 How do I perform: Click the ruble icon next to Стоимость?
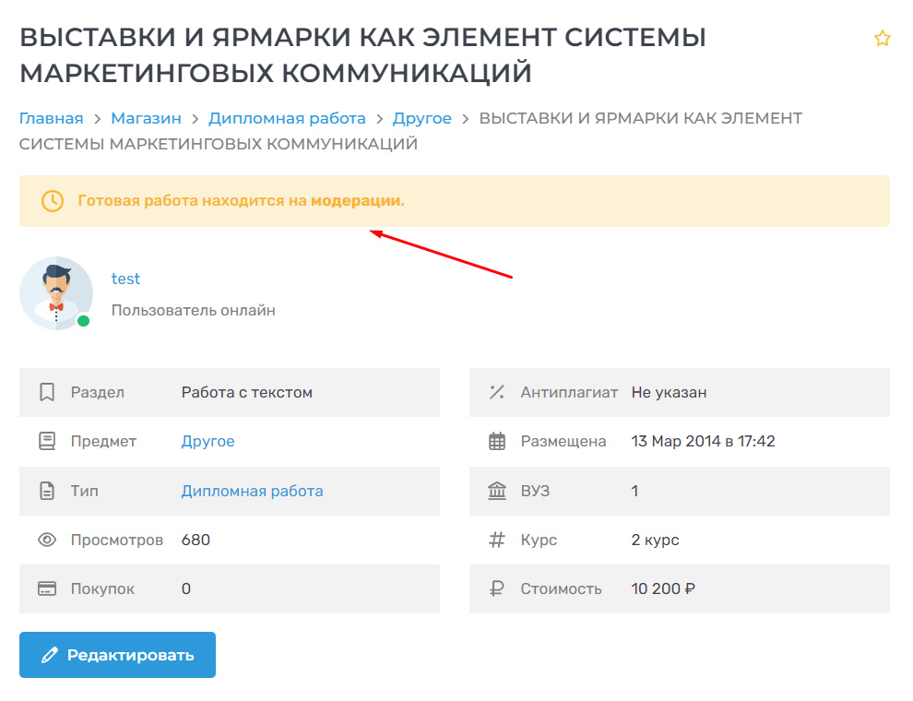[x=497, y=588]
